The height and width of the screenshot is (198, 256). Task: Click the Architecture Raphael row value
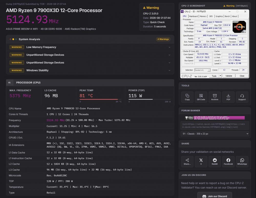point(79,132)
